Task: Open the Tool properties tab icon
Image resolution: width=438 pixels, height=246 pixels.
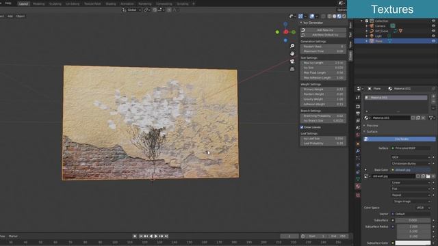Action: [358, 98]
